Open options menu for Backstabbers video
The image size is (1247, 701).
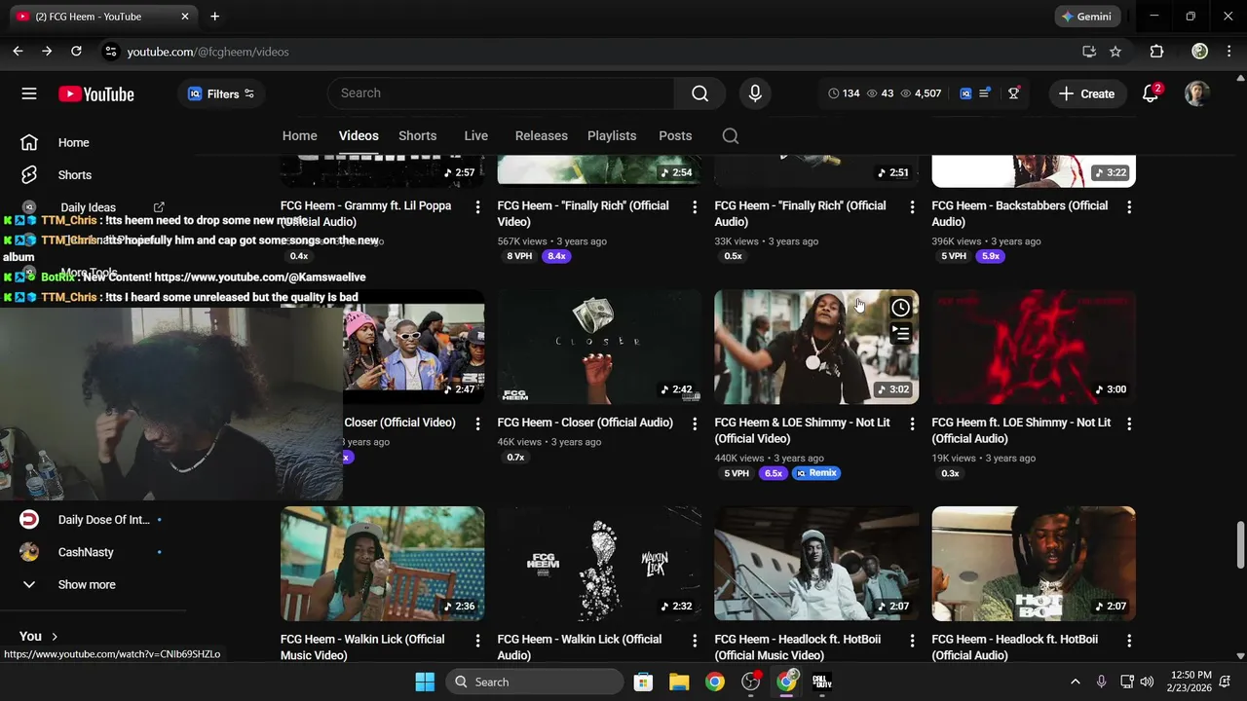coord(1129,206)
